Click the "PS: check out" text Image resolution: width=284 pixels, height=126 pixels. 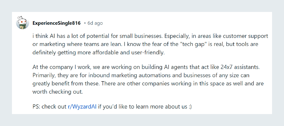49,107
